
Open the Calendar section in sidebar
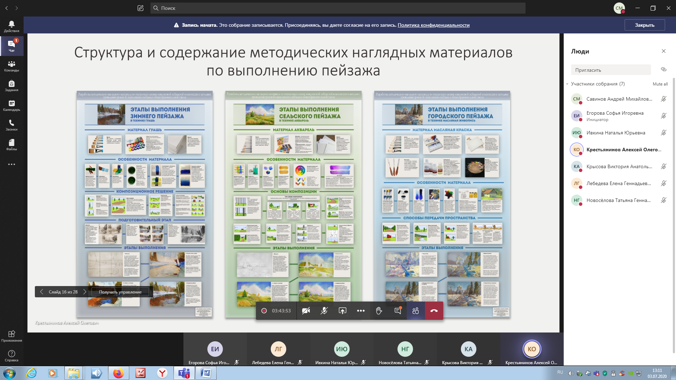(12, 105)
